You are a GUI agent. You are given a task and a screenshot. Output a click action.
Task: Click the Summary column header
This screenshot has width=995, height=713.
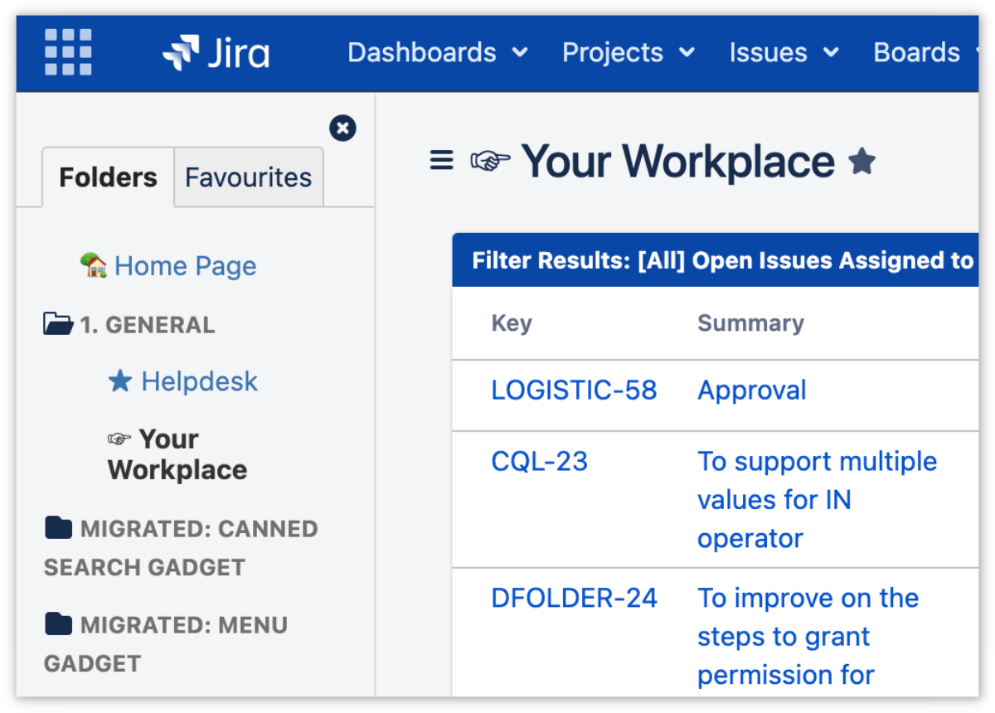click(750, 323)
